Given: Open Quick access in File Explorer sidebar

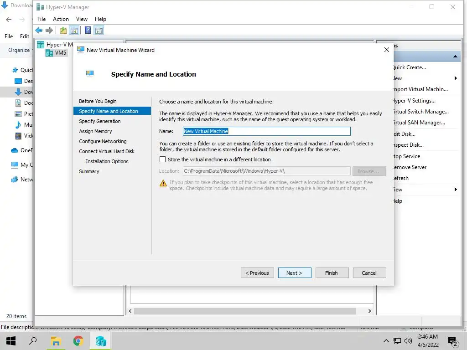Looking at the screenshot, I should 22,70.
